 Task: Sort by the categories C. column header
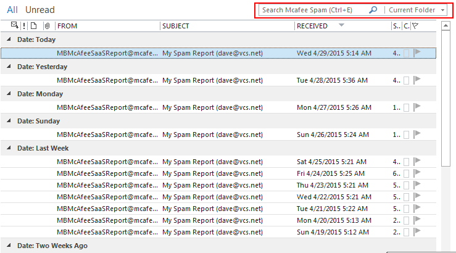click(407, 26)
